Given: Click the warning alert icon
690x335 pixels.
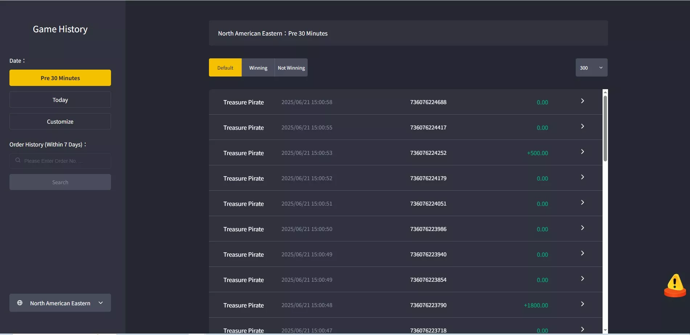Looking at the screenshot, I should 675,285.
